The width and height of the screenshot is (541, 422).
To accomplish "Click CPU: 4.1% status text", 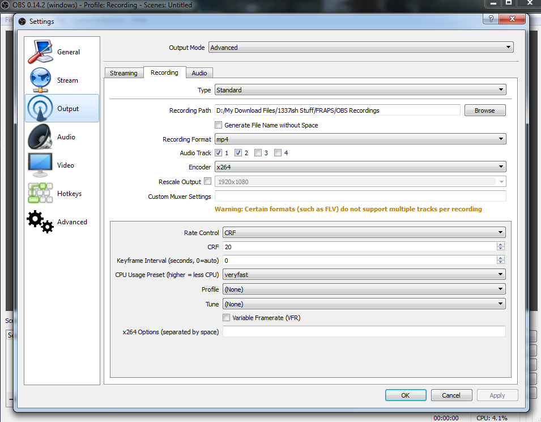I will tap(492, 417).
